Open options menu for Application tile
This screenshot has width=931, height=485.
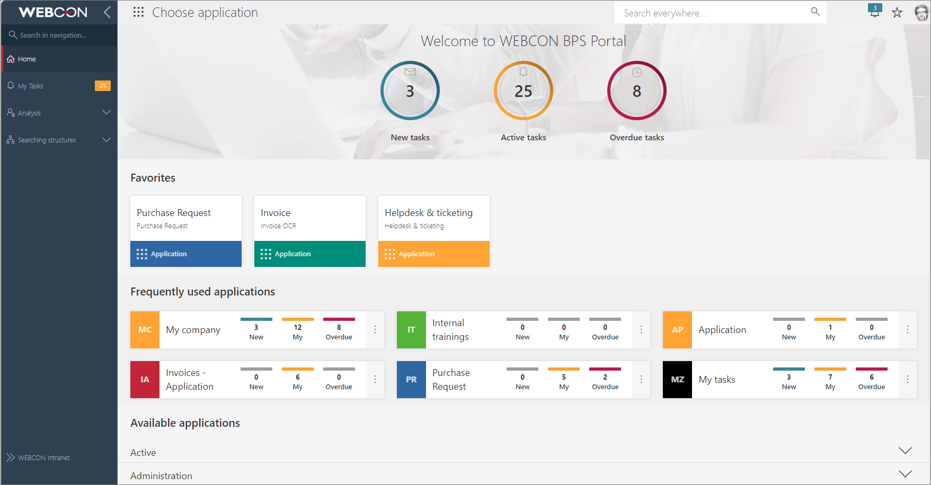click(908, 329)
